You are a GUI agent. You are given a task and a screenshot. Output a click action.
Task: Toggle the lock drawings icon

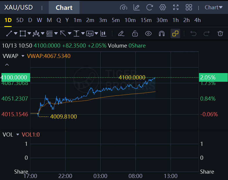coord(135,34)
